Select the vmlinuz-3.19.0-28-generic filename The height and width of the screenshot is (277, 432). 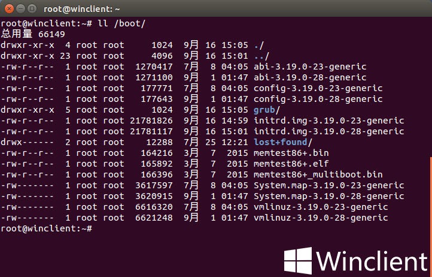click(x=320, y=218)
